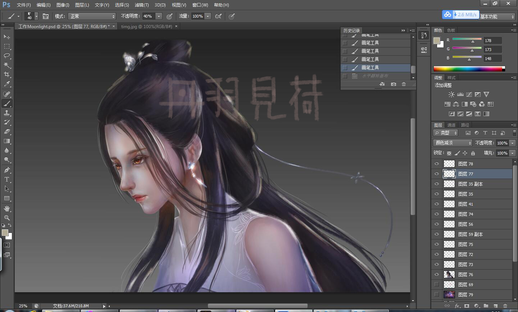Screen dimensions: 518x312
Task: Open the 文件(F) menu
Action: click(24, 5)
